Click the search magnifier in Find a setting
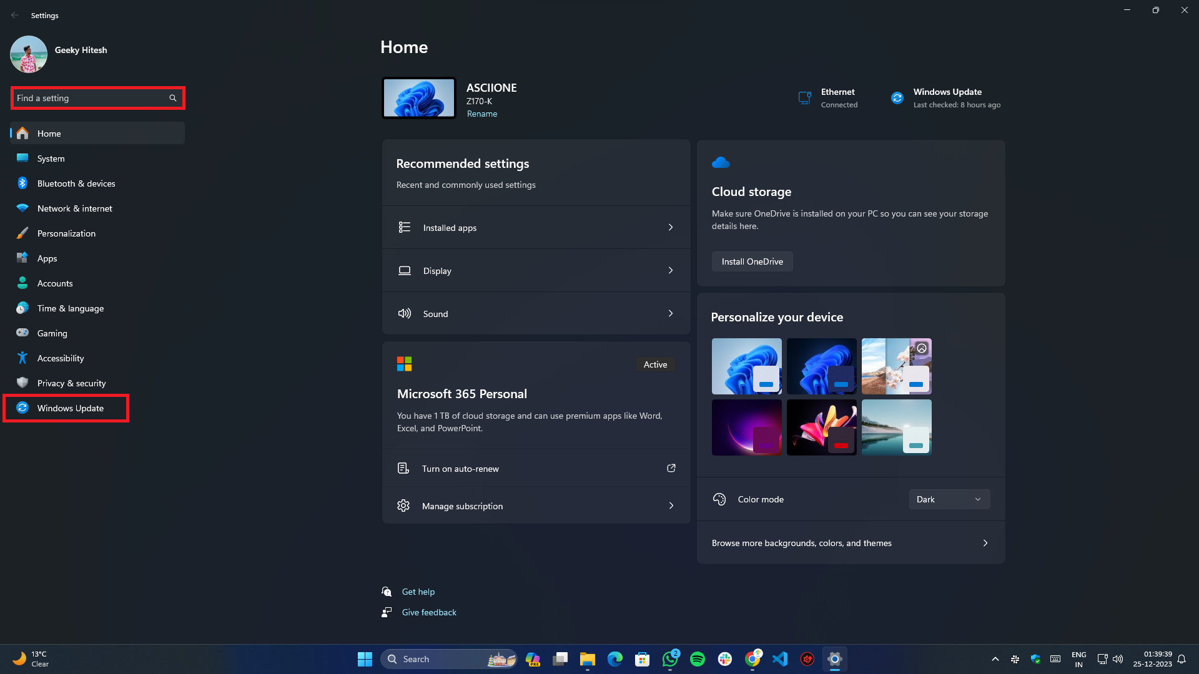1199x674 pixels. tap(173, 98)
